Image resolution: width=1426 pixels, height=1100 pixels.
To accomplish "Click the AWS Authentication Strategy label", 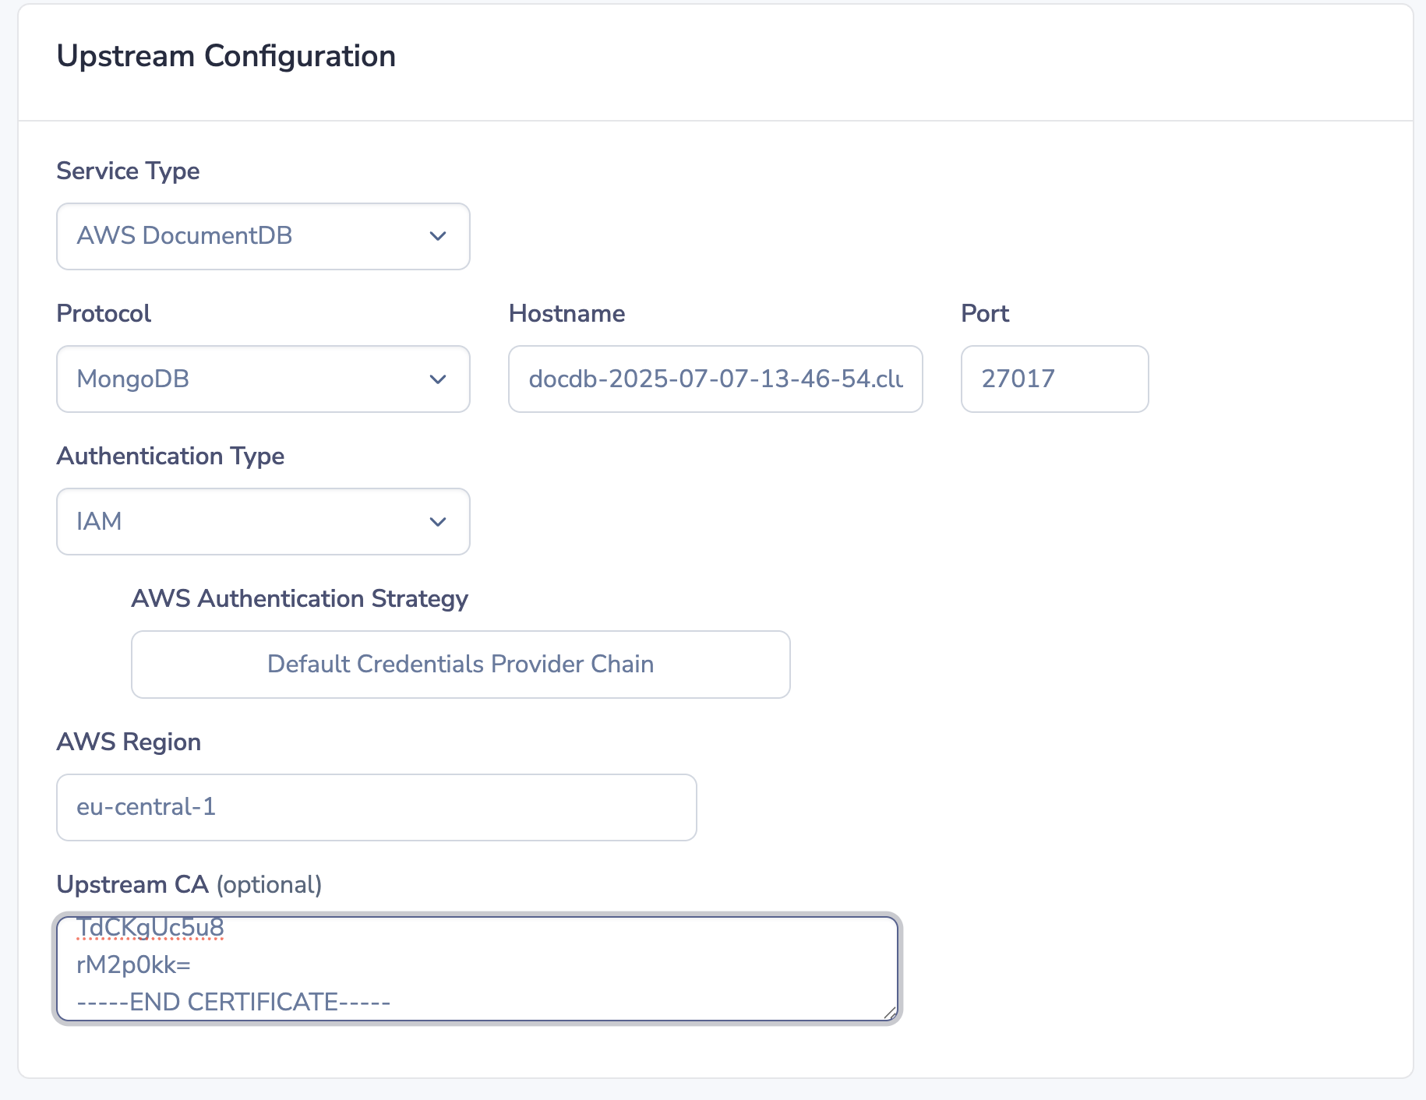I will click(299, 598).
